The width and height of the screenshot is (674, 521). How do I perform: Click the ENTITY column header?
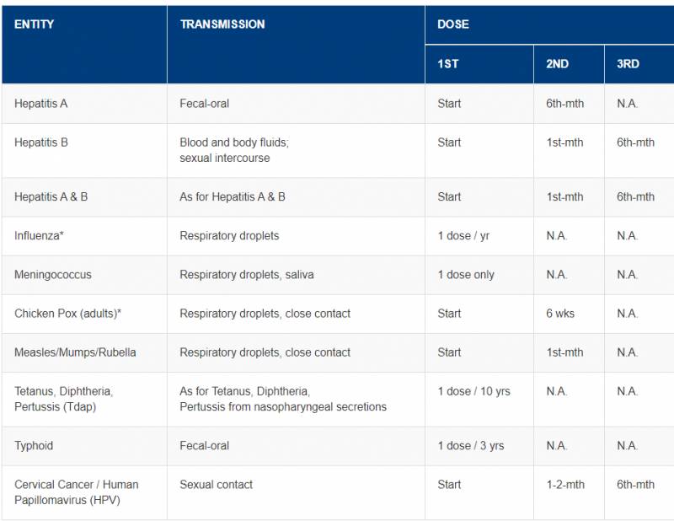(35, 24)
